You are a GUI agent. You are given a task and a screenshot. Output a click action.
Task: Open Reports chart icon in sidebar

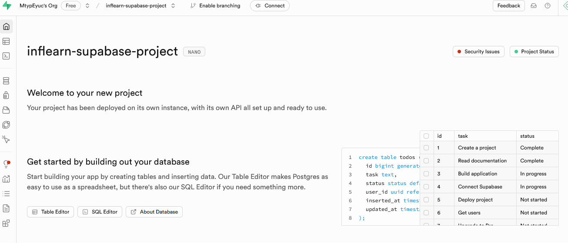point(6,179)
